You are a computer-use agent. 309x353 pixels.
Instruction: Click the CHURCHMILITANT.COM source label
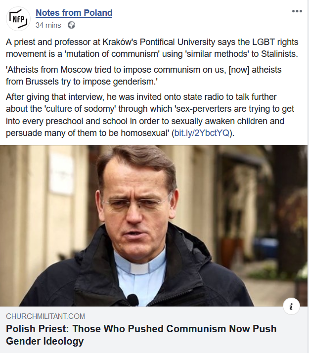pos(45,316)
